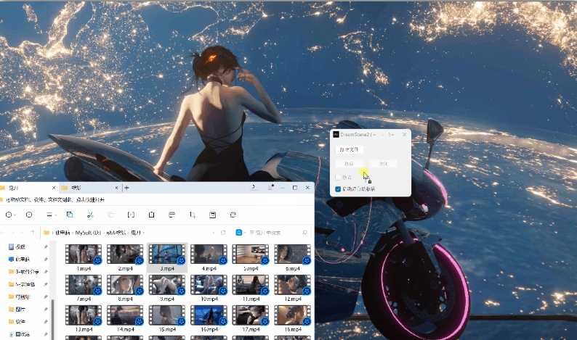Select the 1.mp4 video thumbnail
This screenshot has width=577, height=340.
[84, 254]
